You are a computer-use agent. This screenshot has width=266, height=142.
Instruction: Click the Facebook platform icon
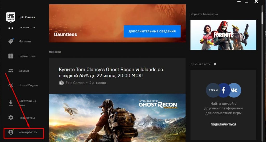(223, 90)
